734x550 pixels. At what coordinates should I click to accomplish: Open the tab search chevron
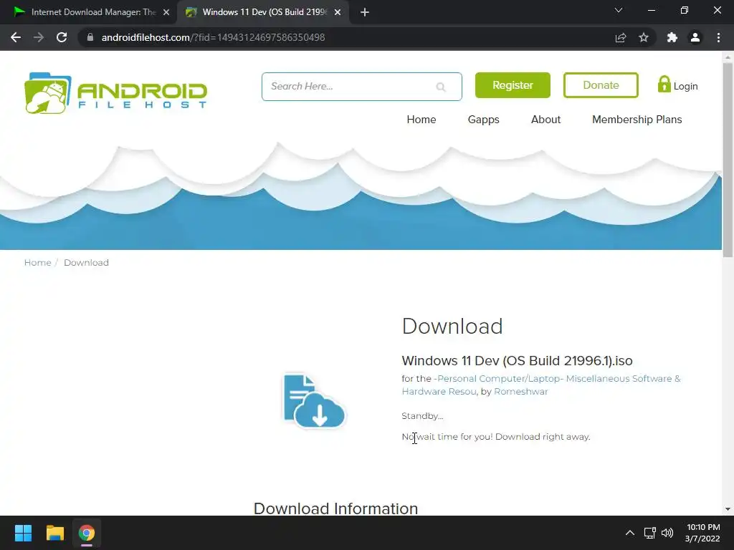pyautogui.click(x=619, y=10)
